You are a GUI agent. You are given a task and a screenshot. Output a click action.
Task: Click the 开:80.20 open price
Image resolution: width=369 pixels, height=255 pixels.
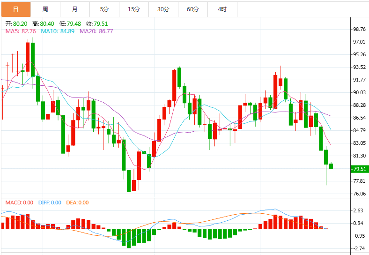pyautogui.click(x=16, y=24)
